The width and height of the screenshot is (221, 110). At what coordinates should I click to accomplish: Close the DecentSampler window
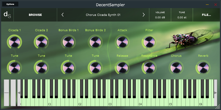pyautogui.click(x=216, y=5)
